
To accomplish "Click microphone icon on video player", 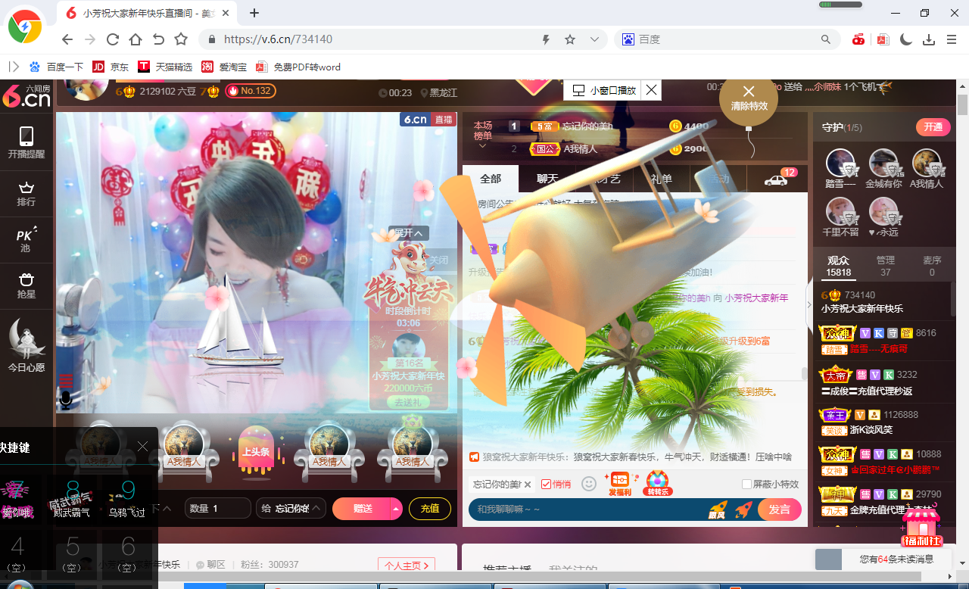I will 67,399.
